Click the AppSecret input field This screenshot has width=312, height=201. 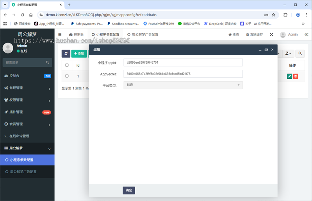click(183, 74)
